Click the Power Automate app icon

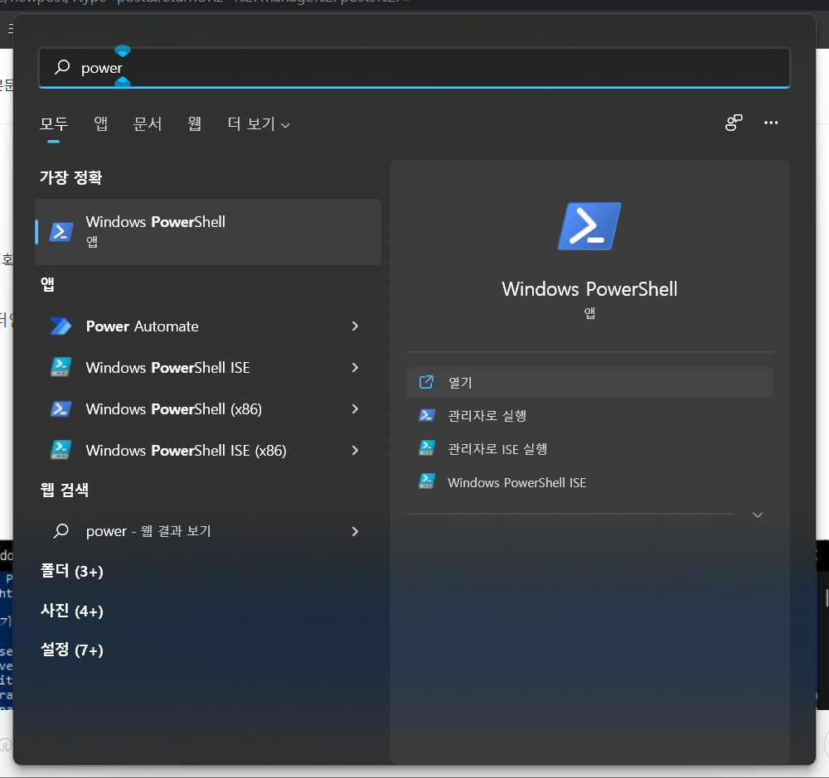click(61, 326)
